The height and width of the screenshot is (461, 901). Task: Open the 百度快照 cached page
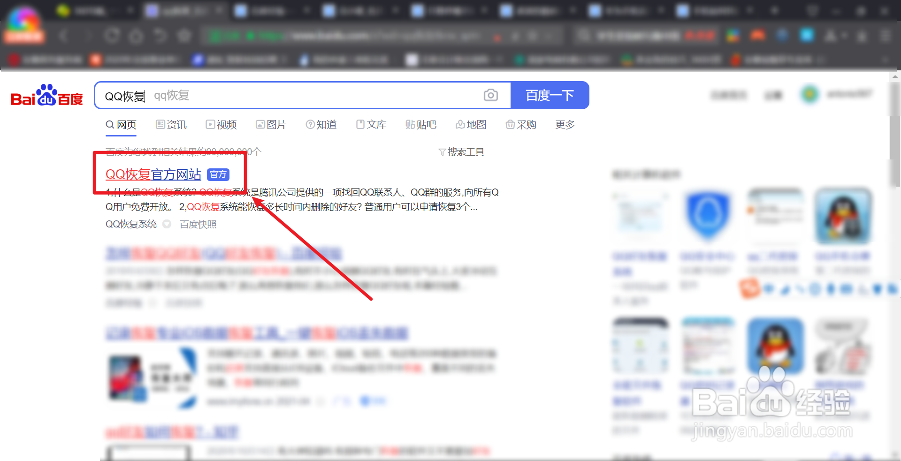pos(198,224)
